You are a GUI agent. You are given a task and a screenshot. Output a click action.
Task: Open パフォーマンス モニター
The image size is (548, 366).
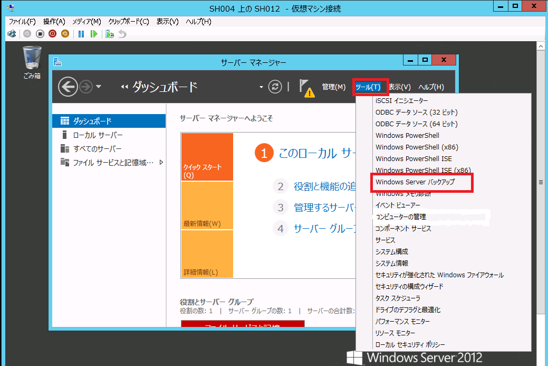coord(402,321)
